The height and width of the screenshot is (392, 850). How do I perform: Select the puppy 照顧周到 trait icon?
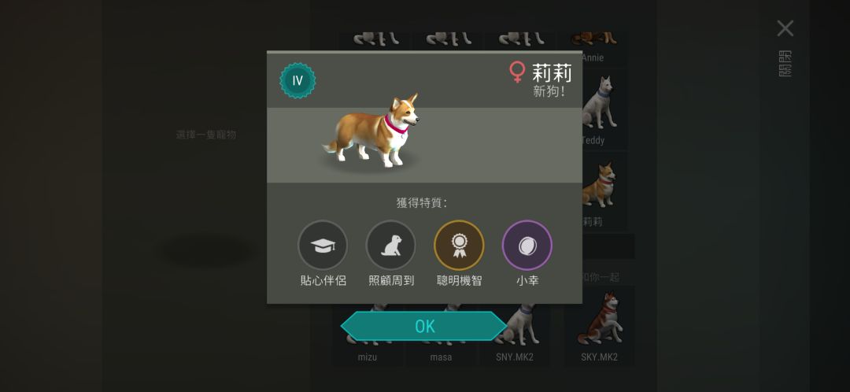click(x=391, y=245)
